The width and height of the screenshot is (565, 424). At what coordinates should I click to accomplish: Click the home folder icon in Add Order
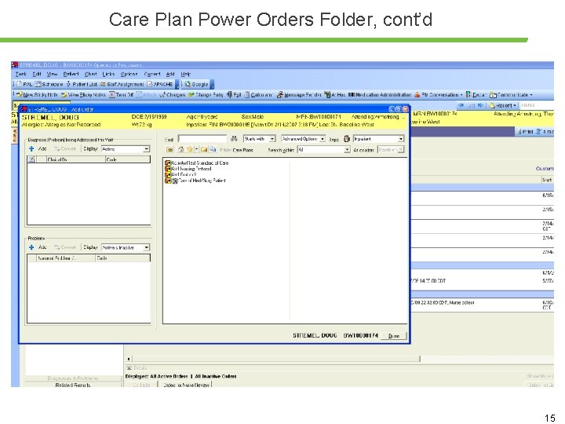coord(181,149)
